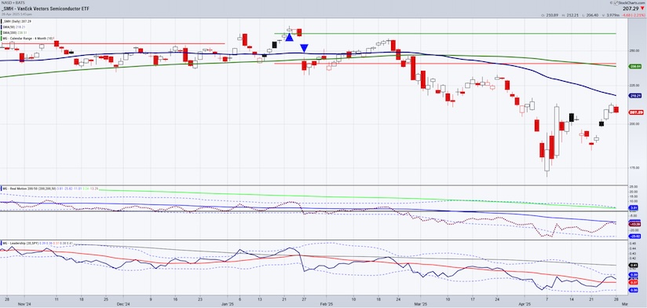647x308 pixels.
Task: Click the 225.00 price axis label
Action: [634, 86]
